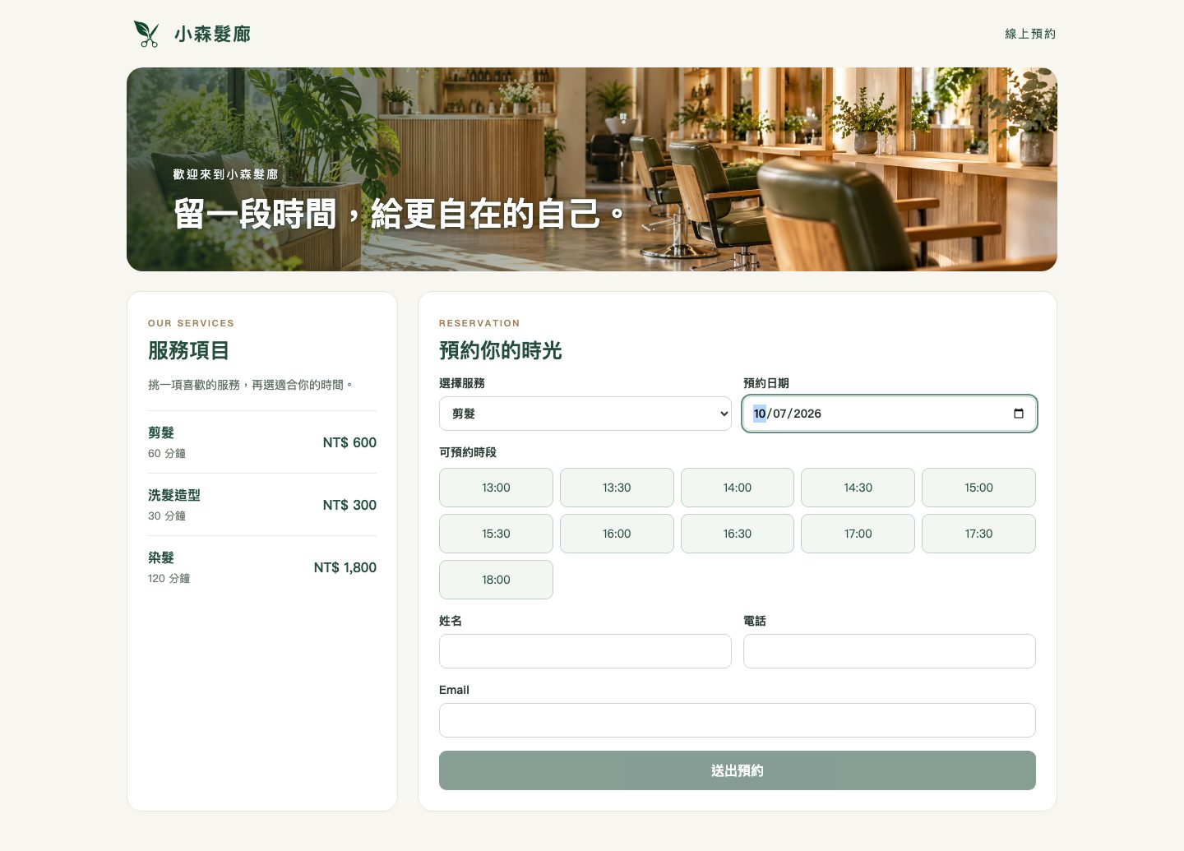Focus the 姓名 name input field
The height and width of the screenshot is (851, 1184).
[x=585, y=651]
